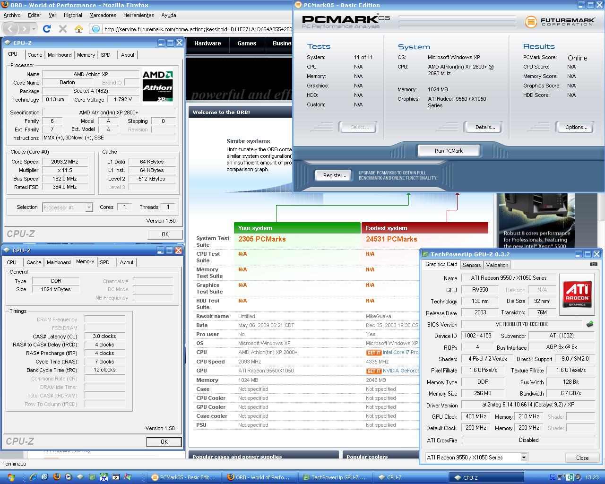The width and height of the screenshot is (605, 484).
Task: Click Firefox back navigation arrow
Action: [x=11, y=29]
